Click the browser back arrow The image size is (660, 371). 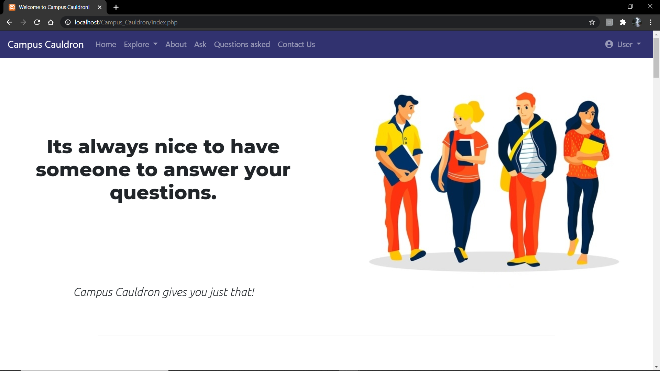point(9,22)
